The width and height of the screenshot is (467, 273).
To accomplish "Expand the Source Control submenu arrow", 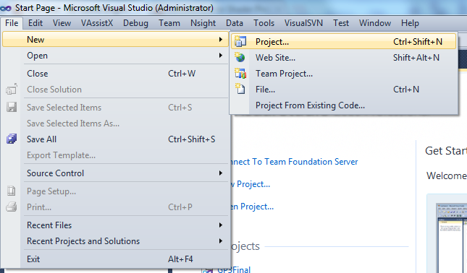I will click(x=220, y=173).
